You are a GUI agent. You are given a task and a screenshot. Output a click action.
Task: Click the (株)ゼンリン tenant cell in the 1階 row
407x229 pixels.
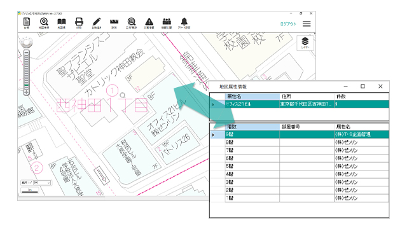pyautogui.click(x=362, y=198)
